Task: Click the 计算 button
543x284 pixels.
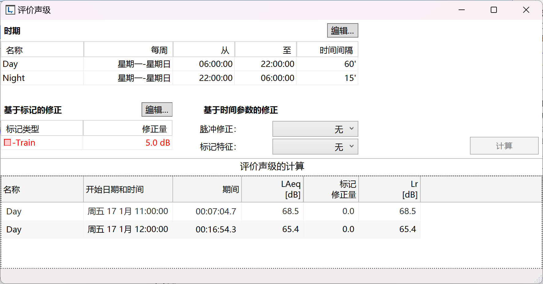Action: coord(504,146)
